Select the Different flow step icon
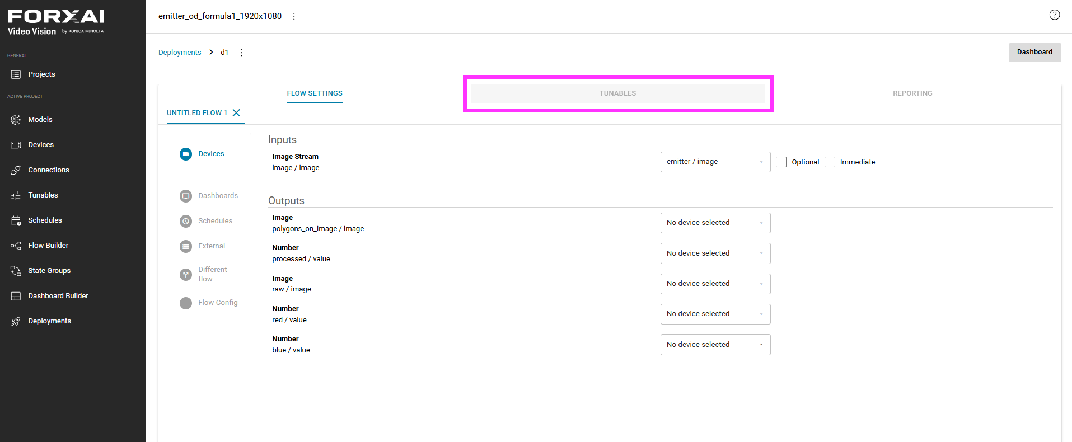The height and width of the screenshot is (442, 1072). tap(186, 275)
